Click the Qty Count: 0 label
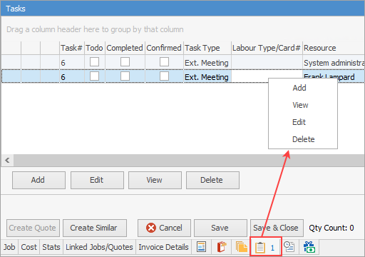The height and width of the screenshot is (257, 365). click(x=331, y=228)
